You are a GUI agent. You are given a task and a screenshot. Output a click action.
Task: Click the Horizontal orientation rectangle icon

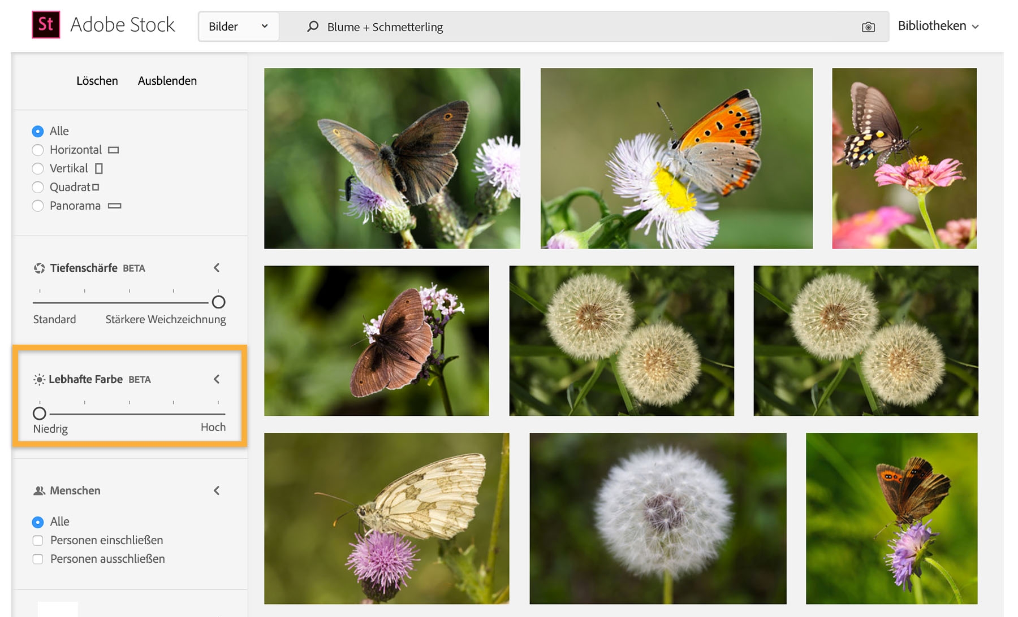tap(114, 150)
